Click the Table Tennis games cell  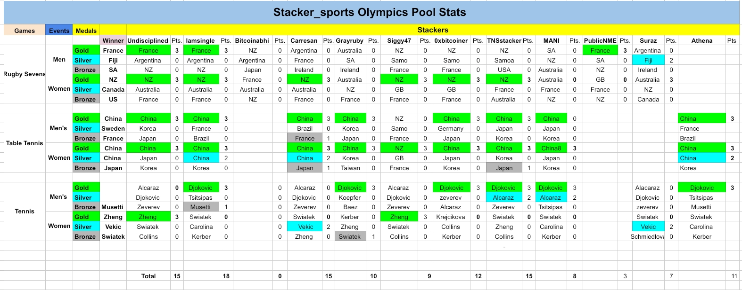[x=25, y=143]
